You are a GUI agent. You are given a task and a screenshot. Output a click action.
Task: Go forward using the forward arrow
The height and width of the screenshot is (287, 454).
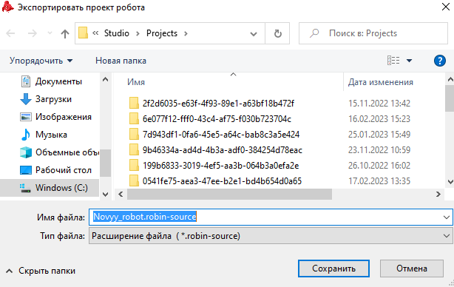pos(32,33)
